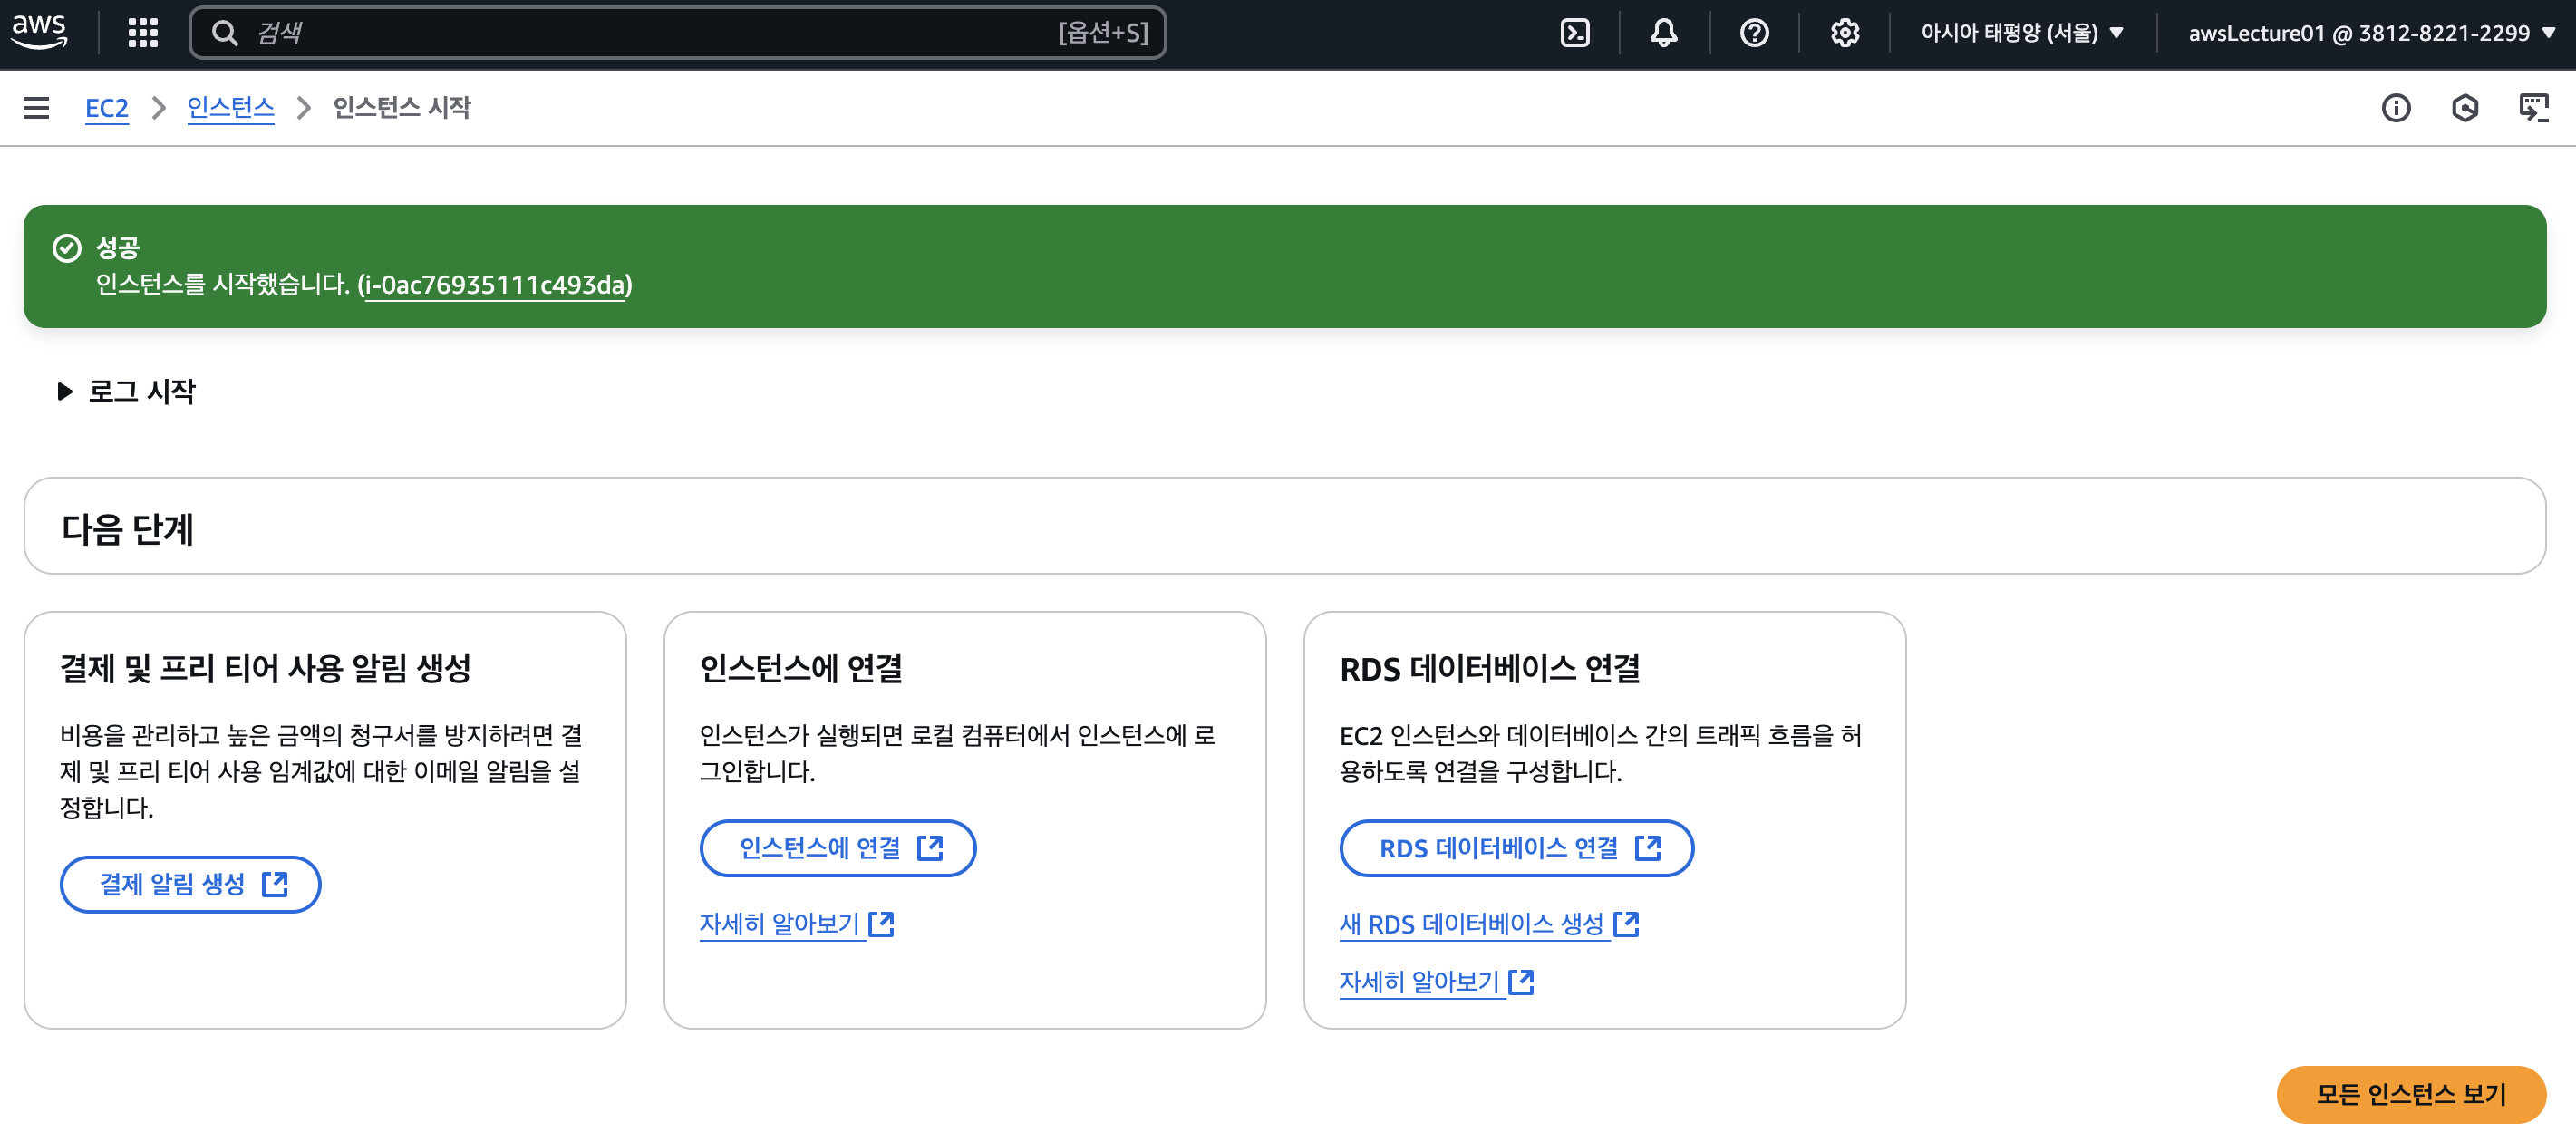
Task: Open the 아시아 태평양 (서울) region dropdown
Action: click(2022, 33)
